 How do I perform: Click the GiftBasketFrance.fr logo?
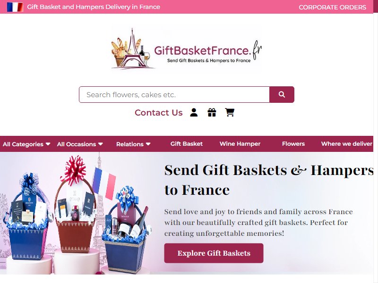click(x=186, y=50)
